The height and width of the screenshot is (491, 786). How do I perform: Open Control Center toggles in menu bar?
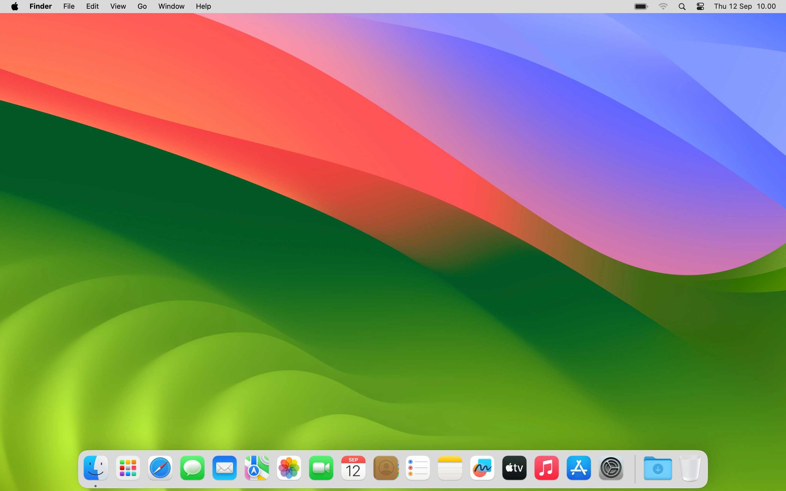point(700,7)
